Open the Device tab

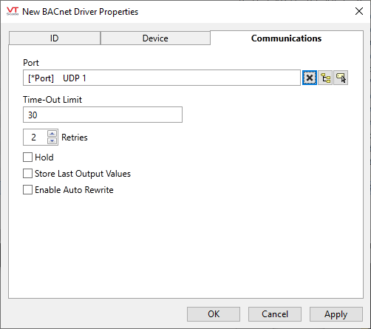point(155,38)
